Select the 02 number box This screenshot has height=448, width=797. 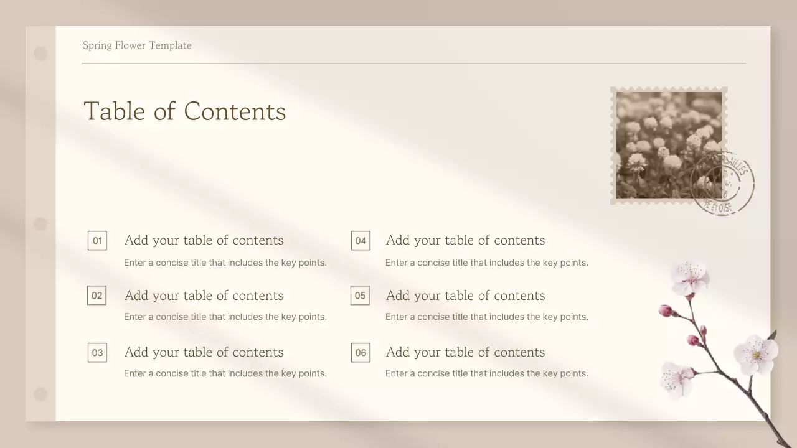tap(97, 296)
